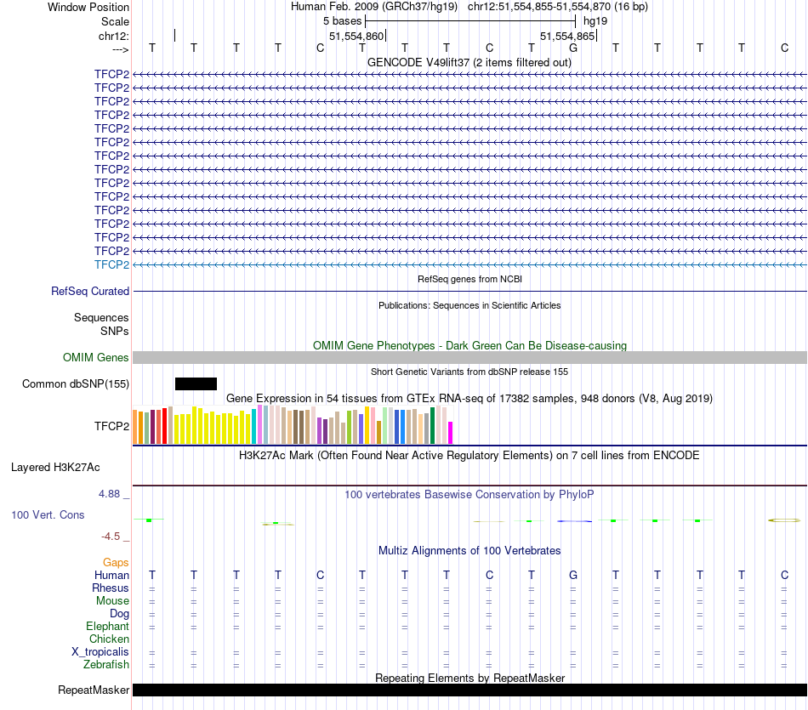Open Publications: Sequences in Scientific Articles title
This screenshot has width=808, height=710.
(469, 305)
